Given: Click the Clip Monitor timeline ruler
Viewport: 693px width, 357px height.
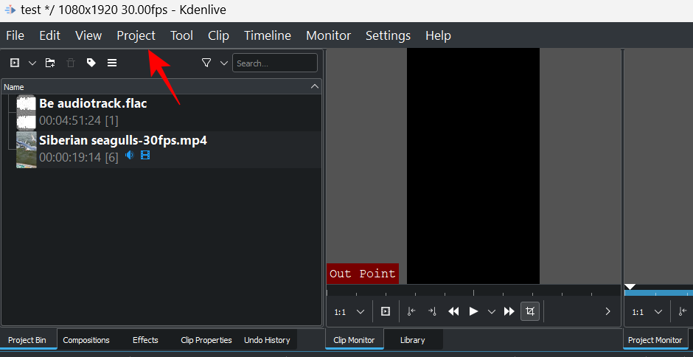Looking at the screenshot, I should [472, 291].
